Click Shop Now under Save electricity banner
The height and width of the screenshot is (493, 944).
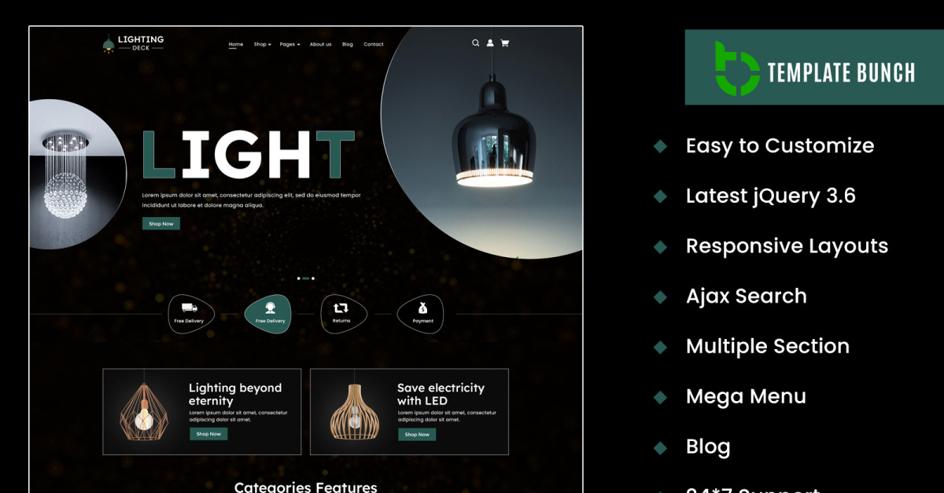point(417,434)
